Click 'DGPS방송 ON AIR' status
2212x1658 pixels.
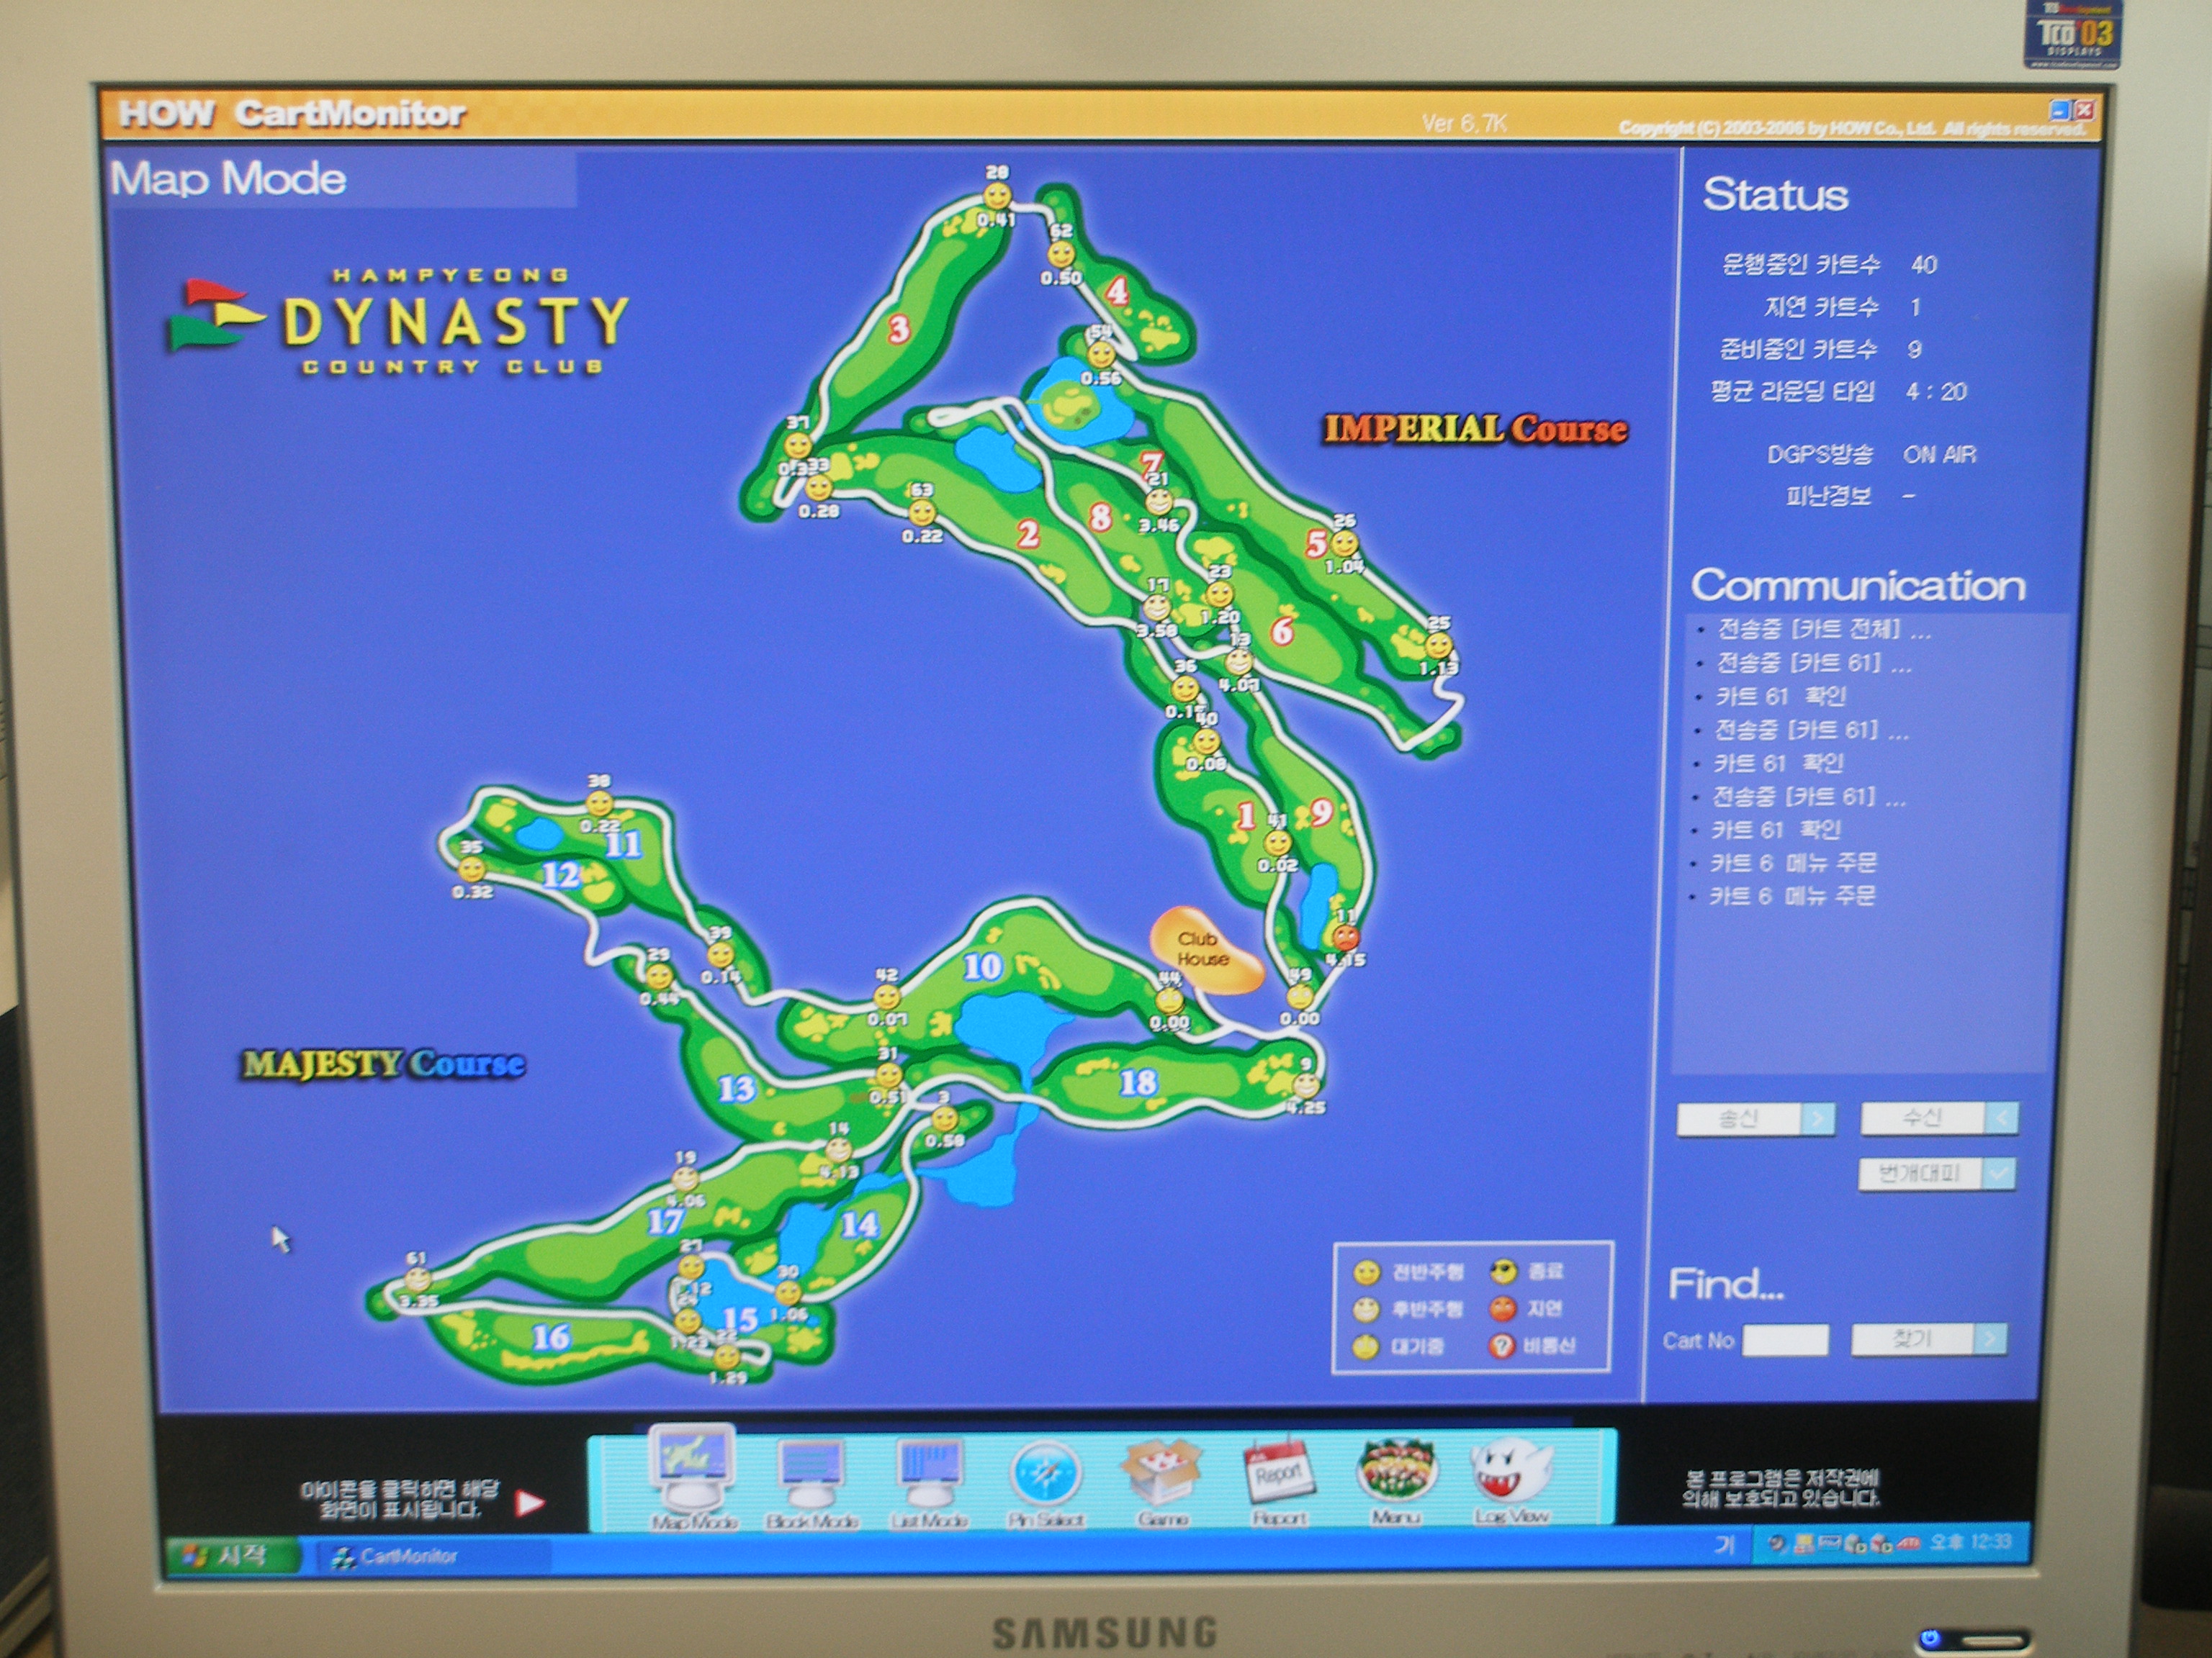(x=1871, y=454)
